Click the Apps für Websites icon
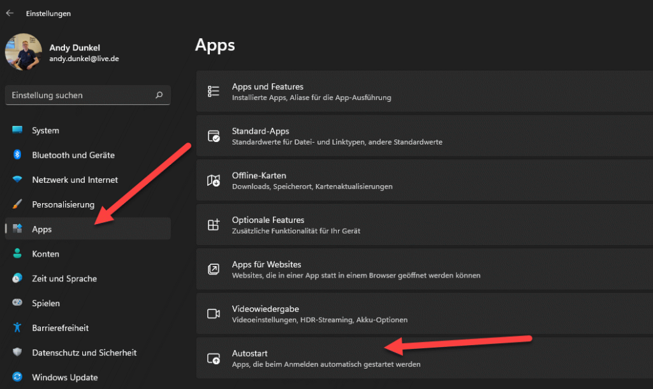This screenshot has width=653, height=389. (x=213, y=269)
